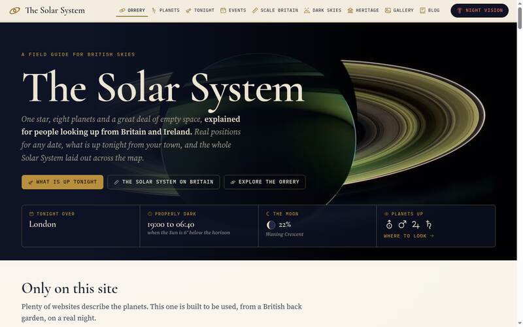Click A Field Guide for British Skies tagline

78,54
